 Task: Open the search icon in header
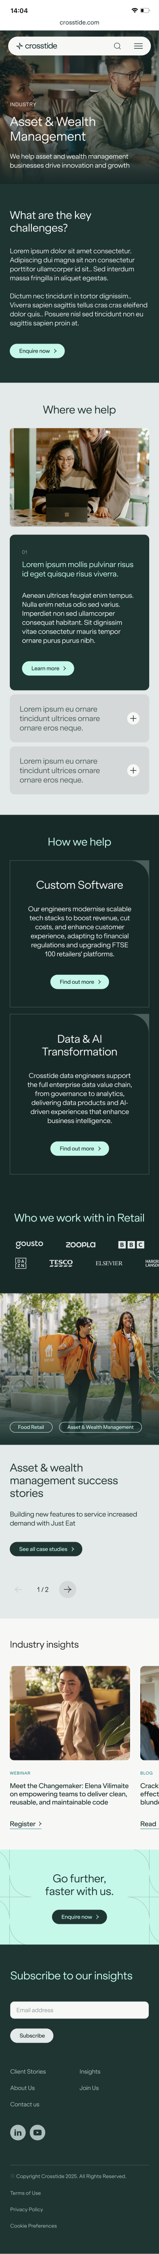[x=117, y=45]
